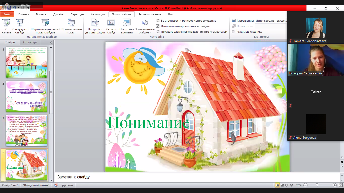Switch to the 'Анимация' ribbon tab

click(x=98, y=14)
